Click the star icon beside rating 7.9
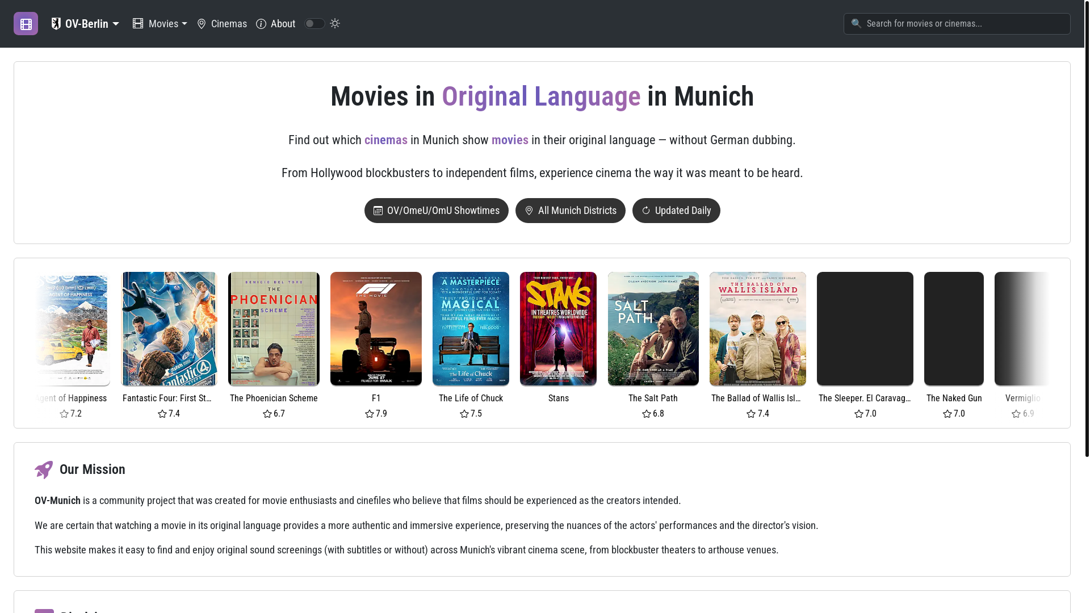The width and height of the screenshot is (1090, 613). (370, 414)
